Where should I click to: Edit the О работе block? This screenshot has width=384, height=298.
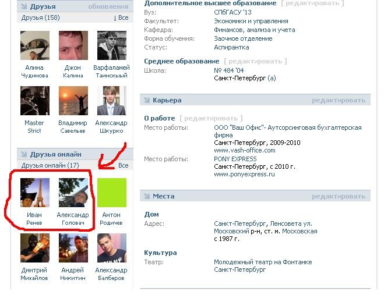[x=211, y=118]
